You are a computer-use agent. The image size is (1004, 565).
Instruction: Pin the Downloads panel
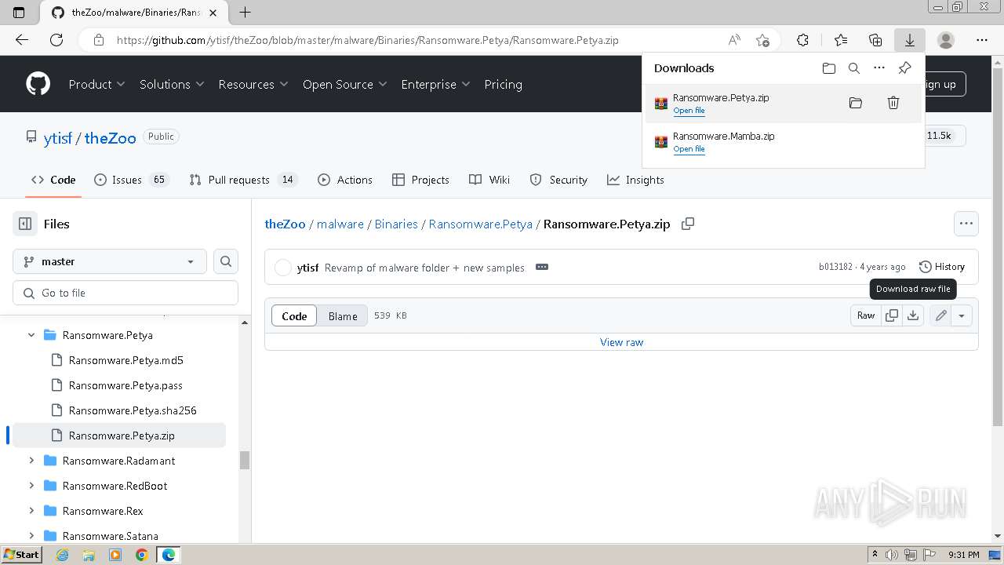point(904,68)
